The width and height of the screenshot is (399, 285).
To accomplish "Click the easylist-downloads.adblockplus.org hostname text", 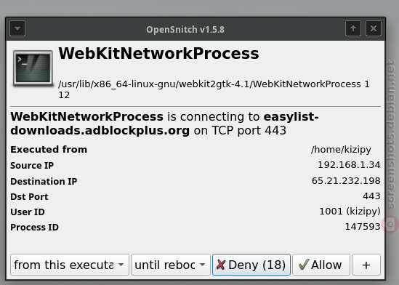I will (164, 124).
